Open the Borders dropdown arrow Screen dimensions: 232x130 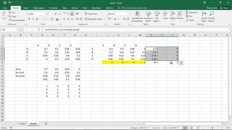pyautogui.click(x=47, y=19)
